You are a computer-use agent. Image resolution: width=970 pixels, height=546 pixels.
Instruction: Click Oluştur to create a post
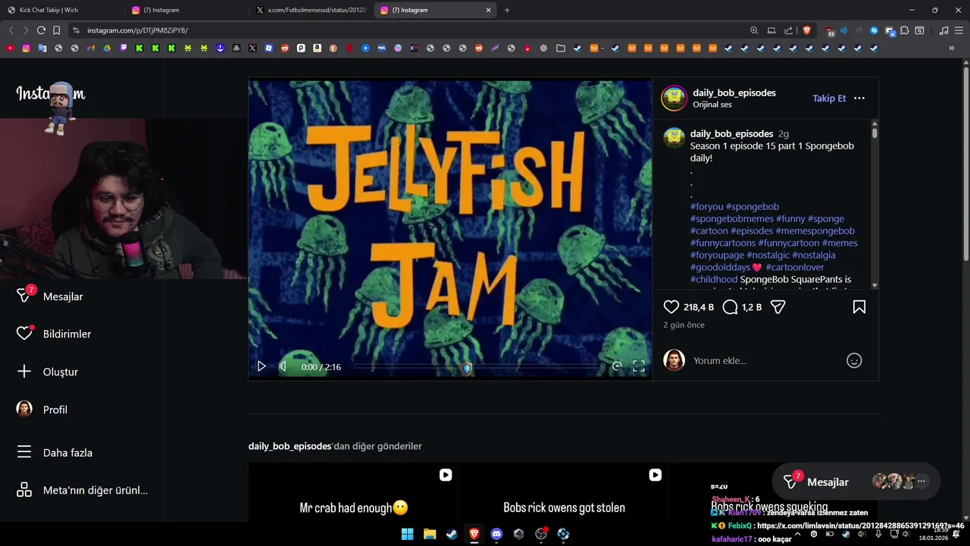pos(60,372)
